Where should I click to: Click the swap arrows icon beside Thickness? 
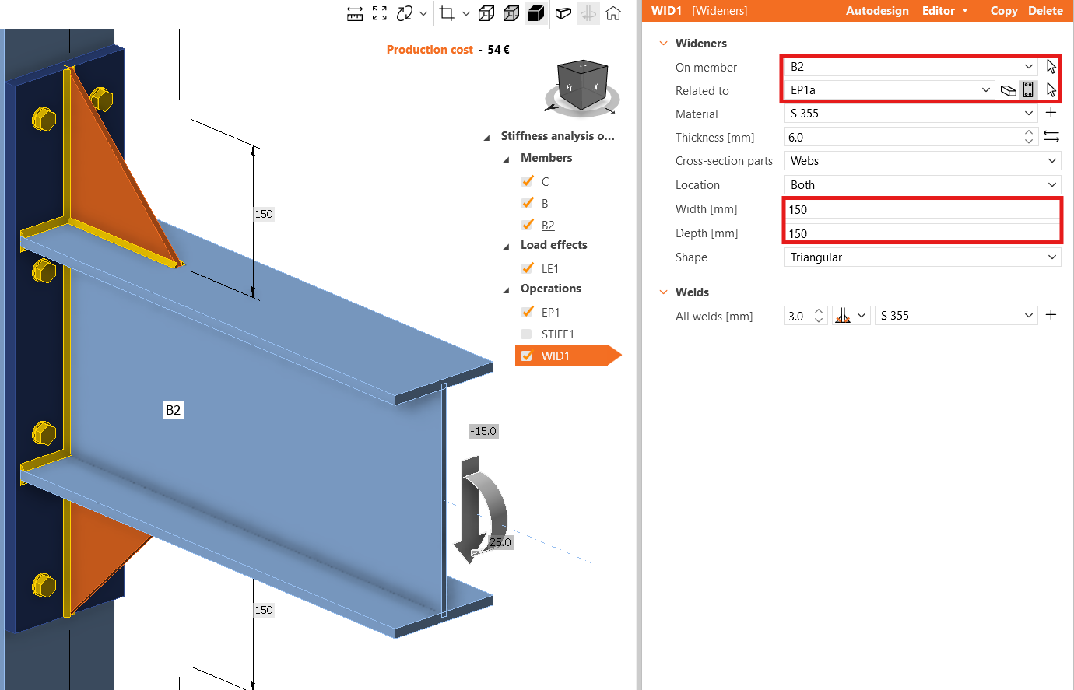click(1051, 137)
